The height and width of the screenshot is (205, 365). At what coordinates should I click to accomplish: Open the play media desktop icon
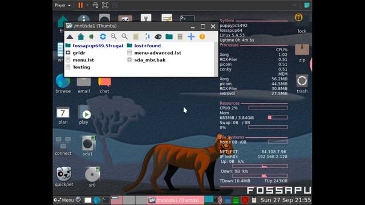tap(84, 115)
